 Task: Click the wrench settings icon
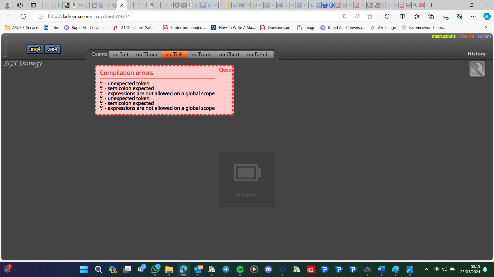[x=477, y=69]
